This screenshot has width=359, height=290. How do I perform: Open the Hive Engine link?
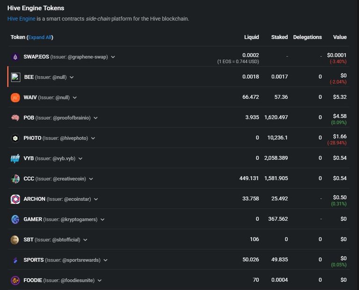22,19
